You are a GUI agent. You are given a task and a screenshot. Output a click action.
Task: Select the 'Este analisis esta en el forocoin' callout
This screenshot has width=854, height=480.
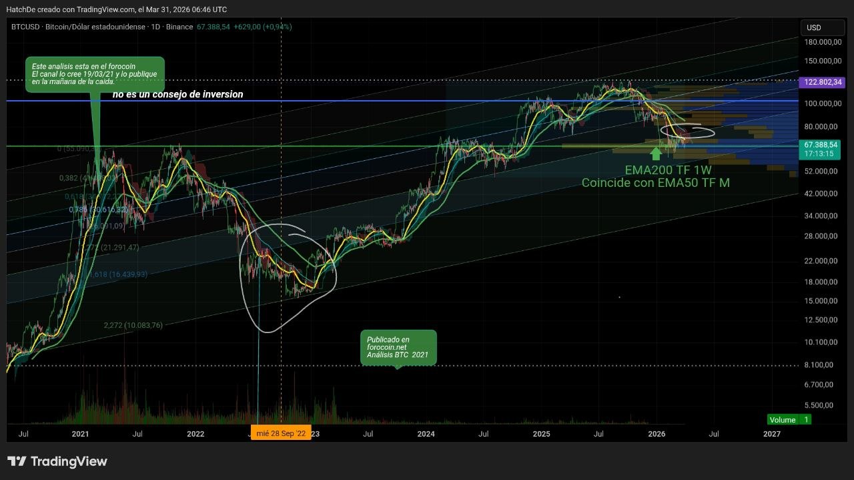pos(95,74)
